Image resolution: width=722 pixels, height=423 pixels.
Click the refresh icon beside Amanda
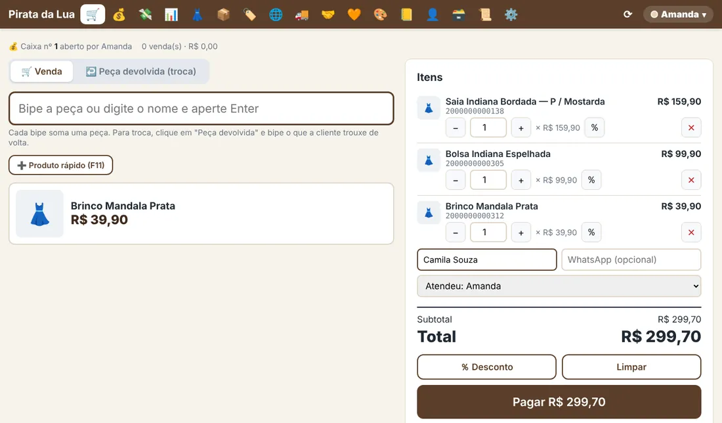point(627,14)
